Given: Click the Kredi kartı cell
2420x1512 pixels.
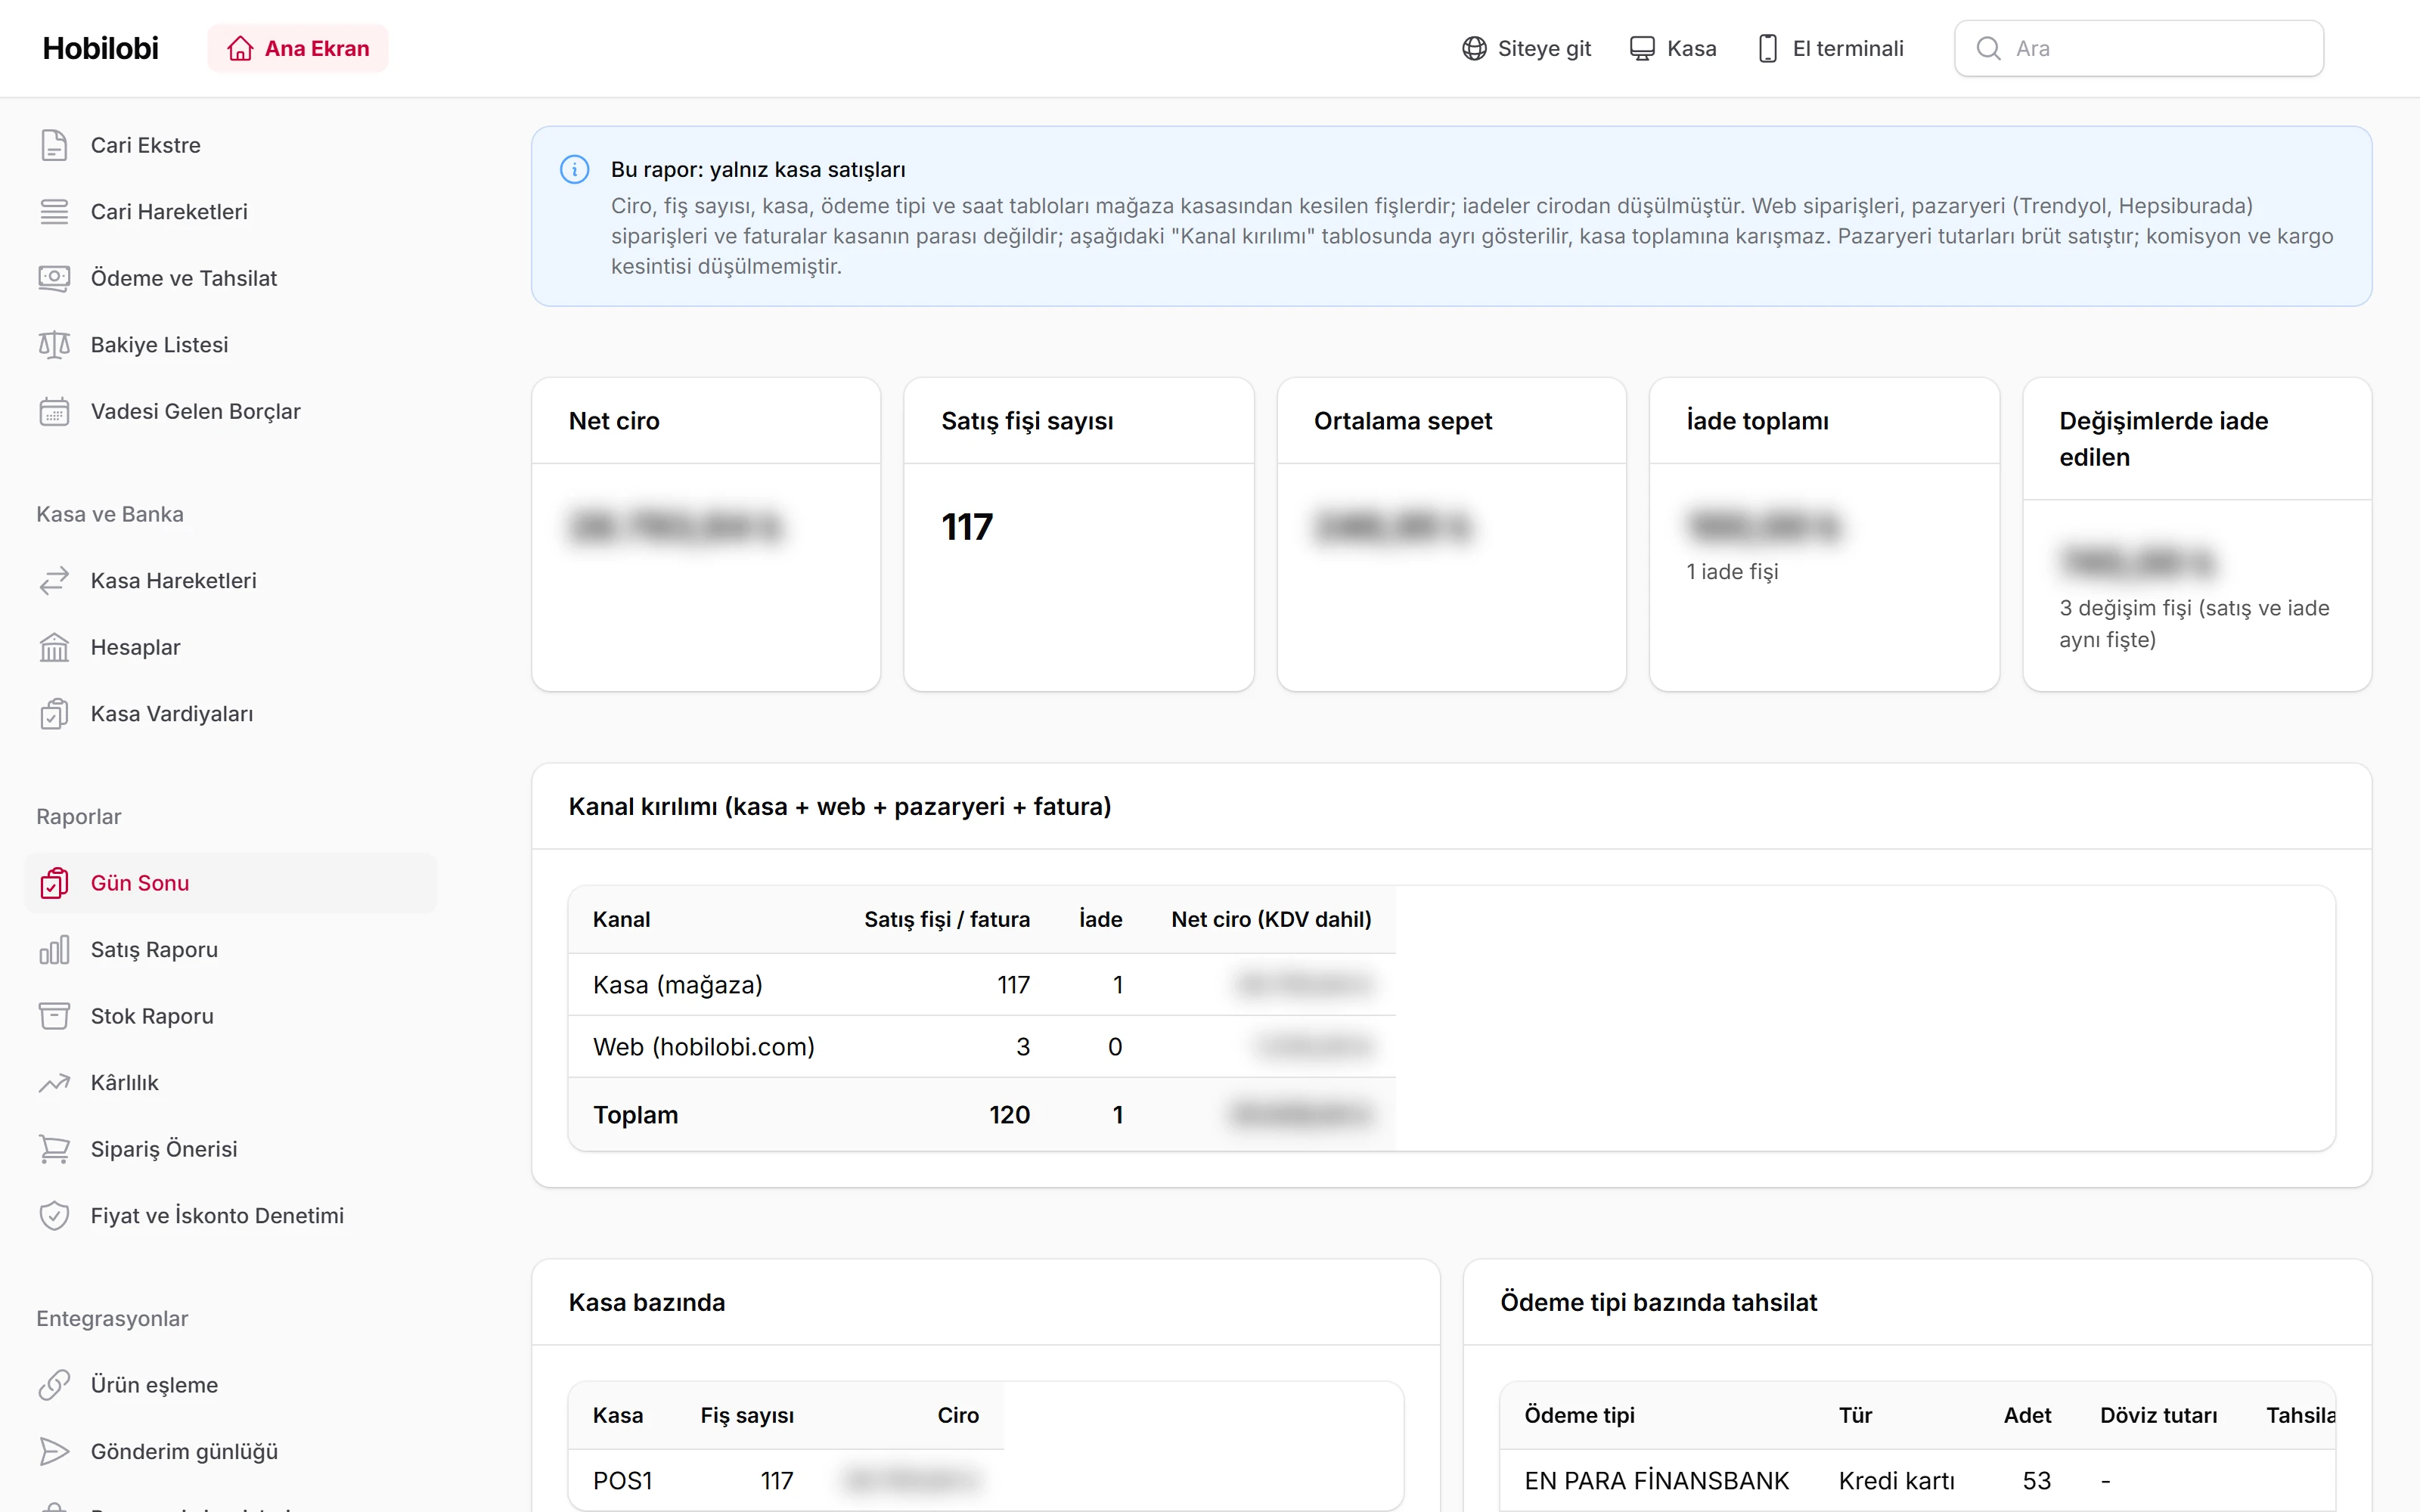Looking at the screenshot, I should coord(1896,1480).
